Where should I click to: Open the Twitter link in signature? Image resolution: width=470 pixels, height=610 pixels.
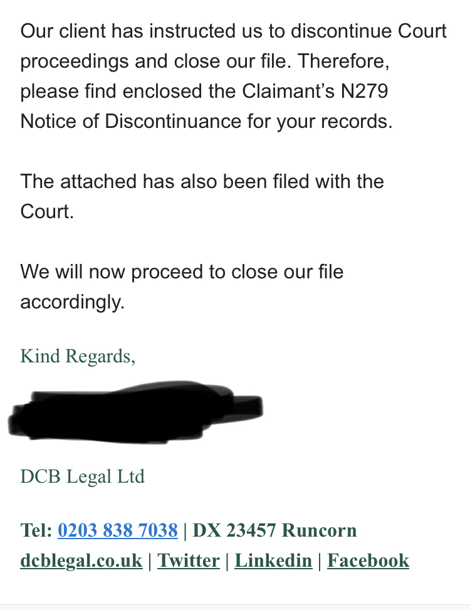tap(189, 560)
